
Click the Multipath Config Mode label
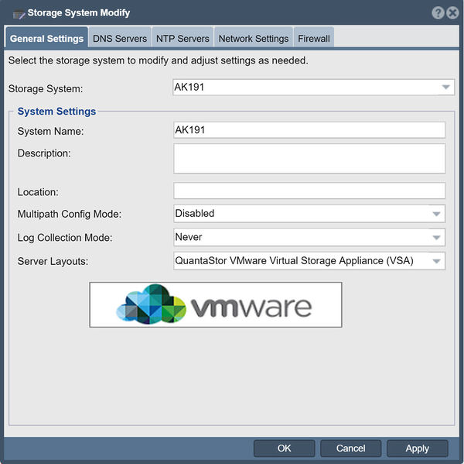pos(70,214)
